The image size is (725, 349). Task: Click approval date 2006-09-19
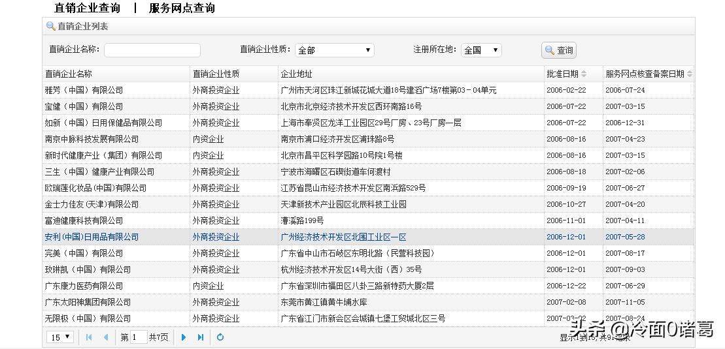pos(566,188)
